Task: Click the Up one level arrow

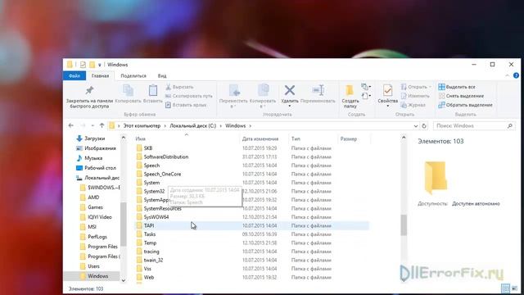Action: point(102,125)
